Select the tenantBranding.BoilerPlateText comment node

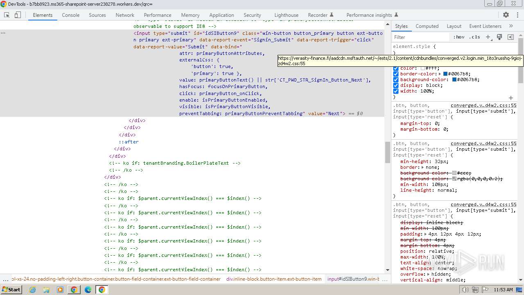point(175,163)
